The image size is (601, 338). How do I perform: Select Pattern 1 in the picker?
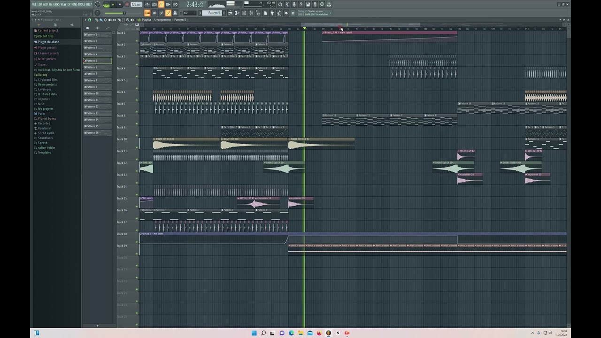tap(98, 35)
